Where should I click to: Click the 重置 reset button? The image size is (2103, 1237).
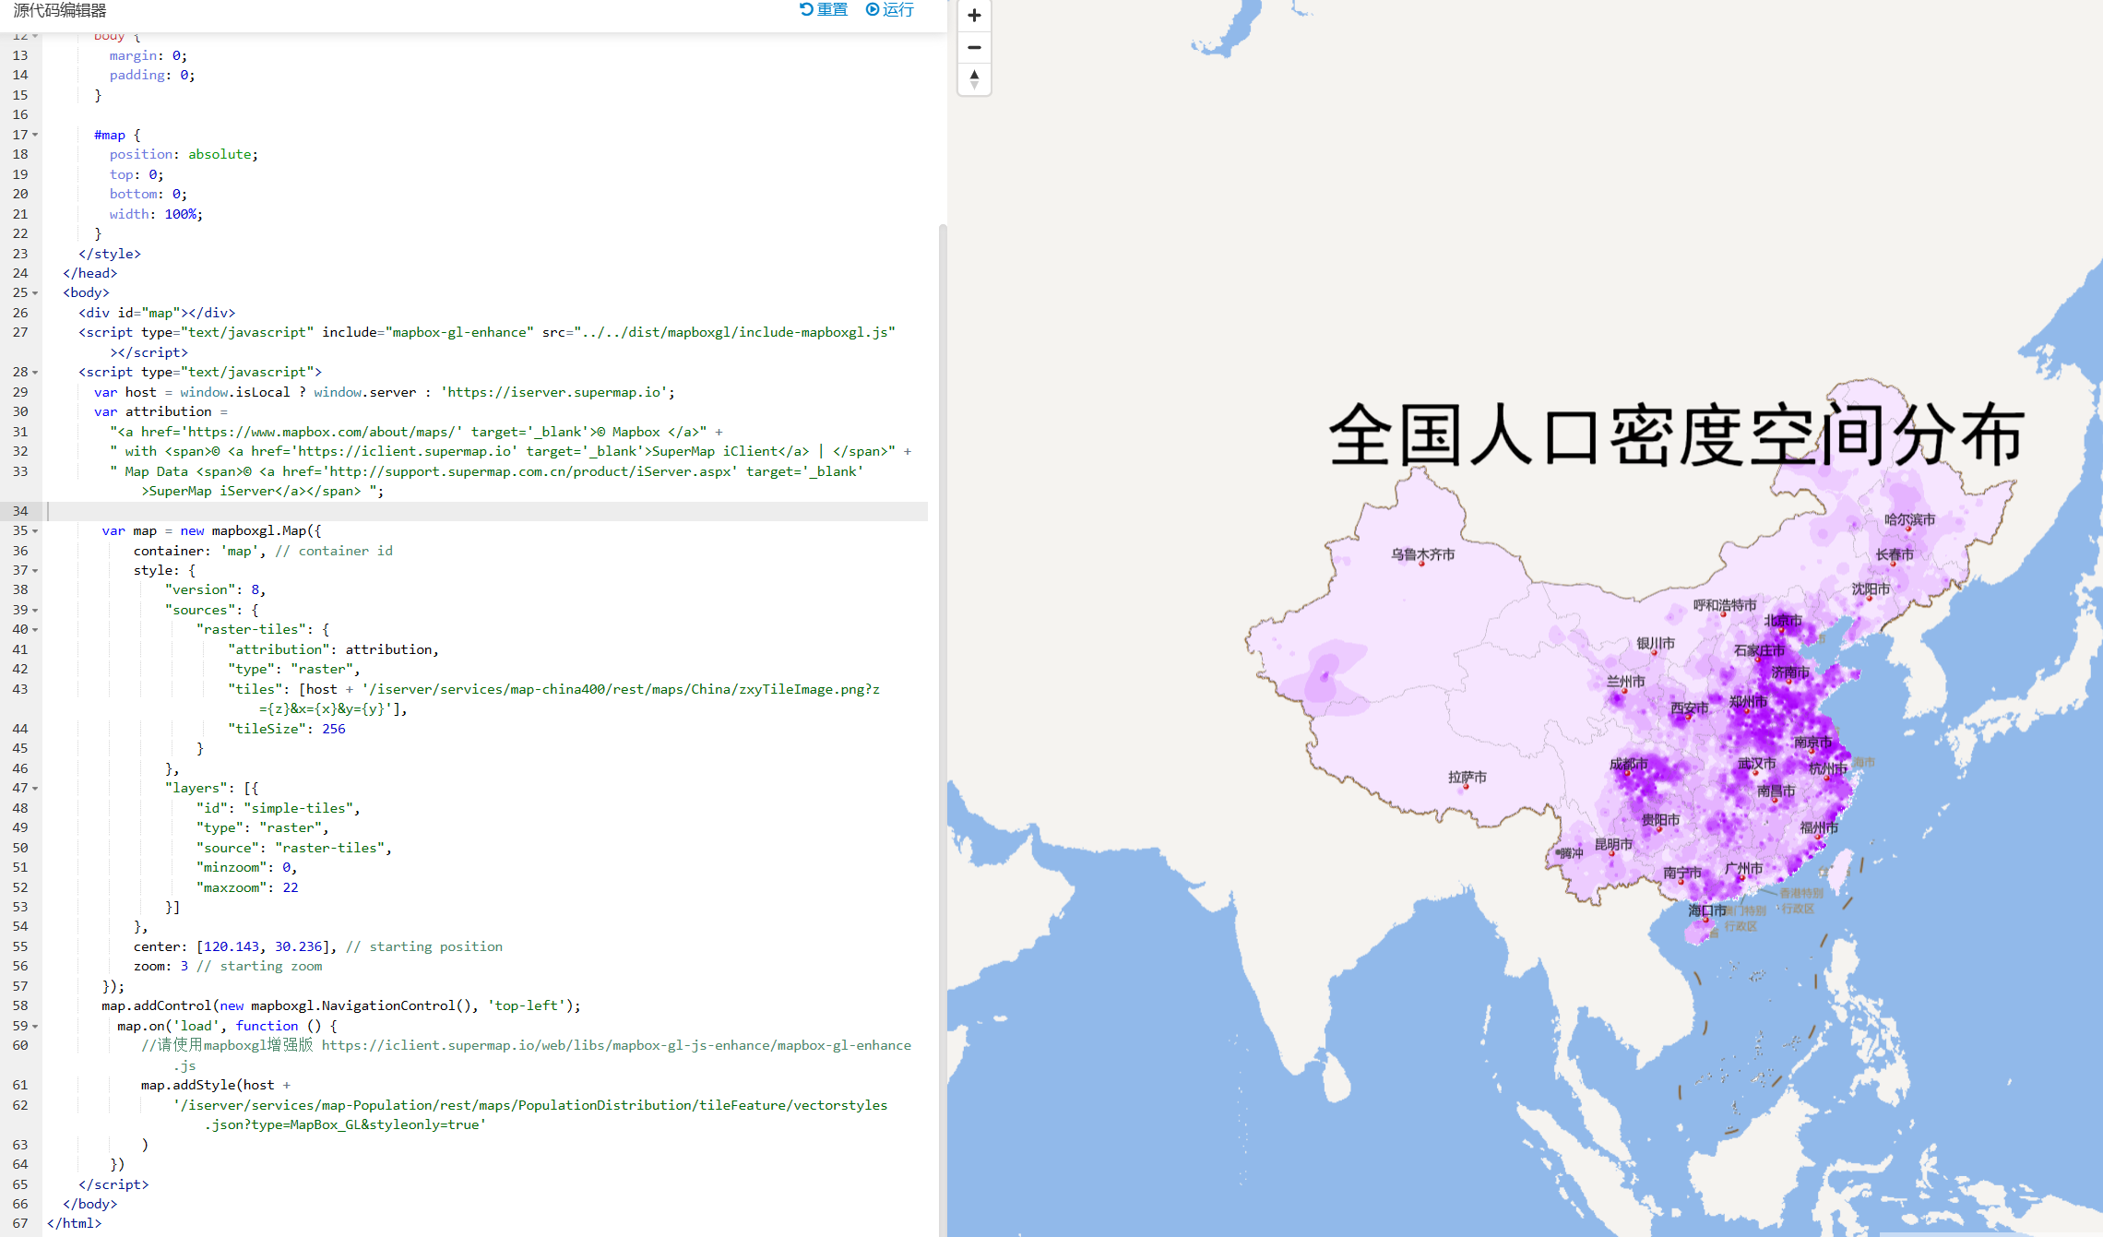828,9
